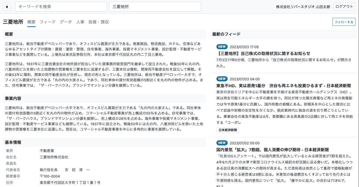The image size is (359, 187).
Task: Click the back arrow button
Action: (7, 7)
